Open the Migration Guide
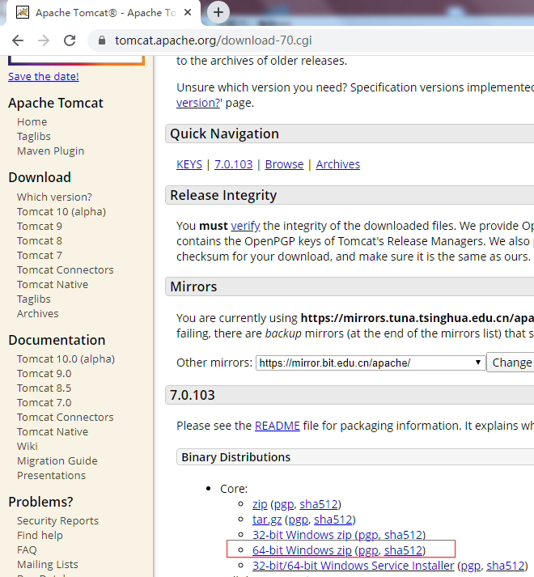534x577 pixels. tap(57, 460)
